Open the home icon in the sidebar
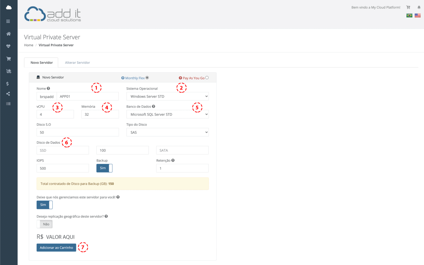424x265 pixels. [8, 34]
